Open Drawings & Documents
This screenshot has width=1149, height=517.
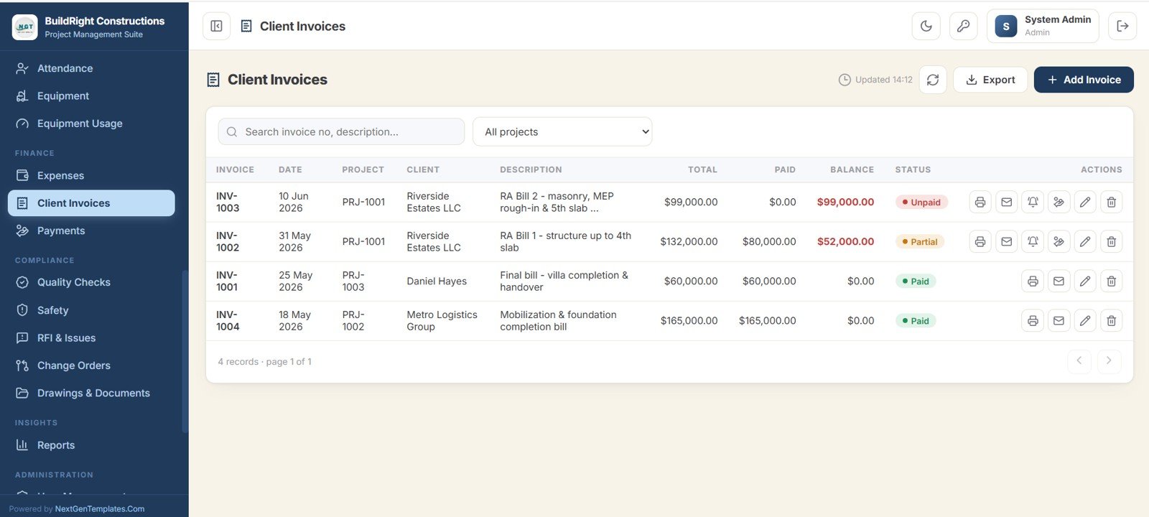coord(91,393)
